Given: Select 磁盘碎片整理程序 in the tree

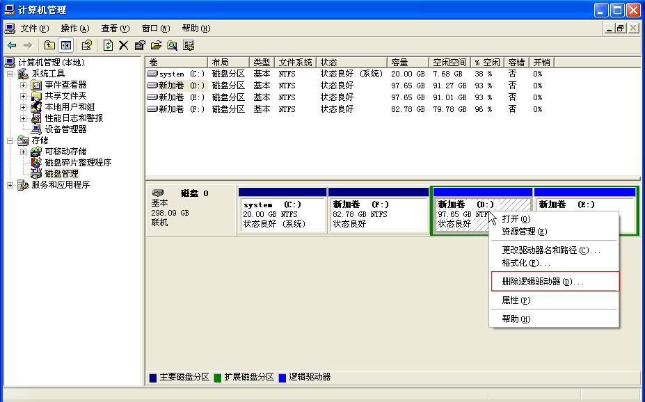Looking at the screenshot, I should click(x=78, y=162).
